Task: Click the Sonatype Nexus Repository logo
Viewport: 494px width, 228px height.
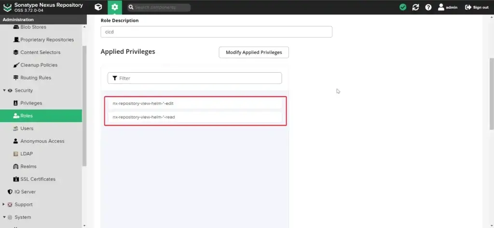Action: [x=7, y=7]
